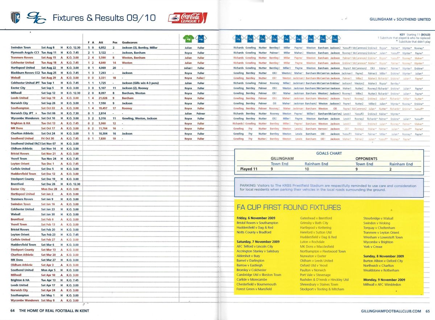Select the Plymouth Argyle CC1 fixture
The width and height of the screenshot is (435, 320).
pos(45,53)
